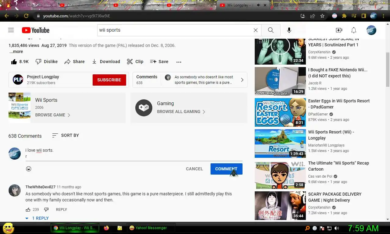Open the Project Longplay channel avatar
390x234 pixels.
coord(18,80)
